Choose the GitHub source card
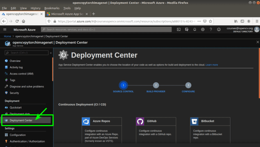Viewport: 260px width, 147px height. 156,130
